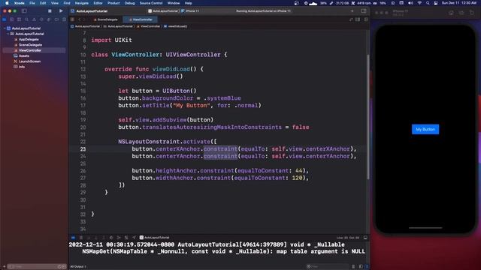This screenshot has height=270, width=481.
Task: Open the viewDidLoad() jump bar item
Action: [x=175, y=26]
